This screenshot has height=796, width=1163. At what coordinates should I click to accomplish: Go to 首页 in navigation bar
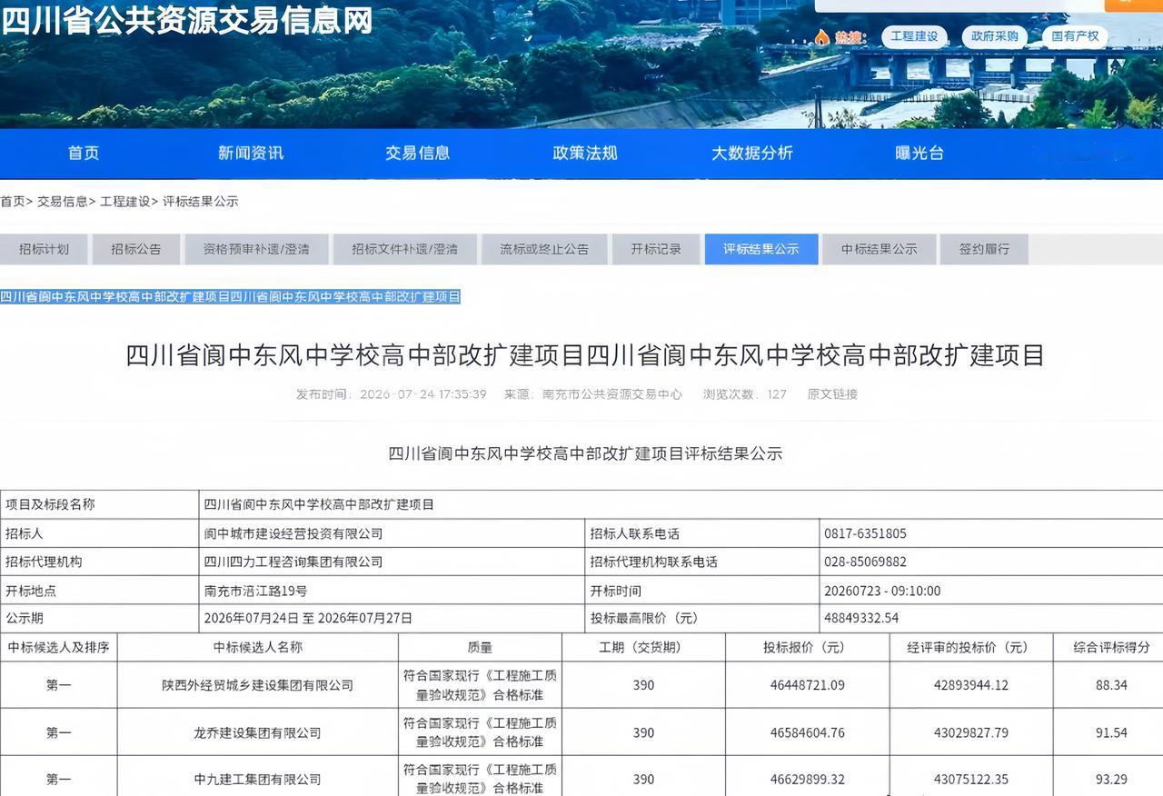pos(84,153)
